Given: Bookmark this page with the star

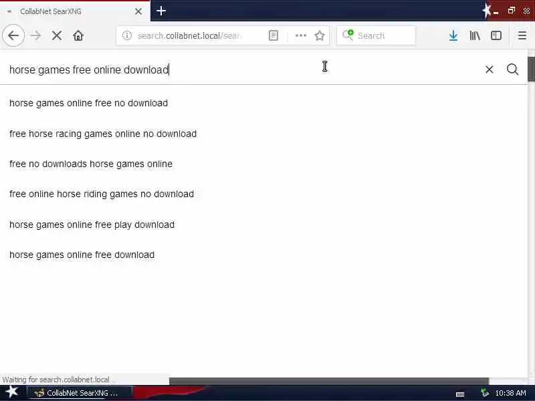Looking at the screenshot, I should pos(320,35).
